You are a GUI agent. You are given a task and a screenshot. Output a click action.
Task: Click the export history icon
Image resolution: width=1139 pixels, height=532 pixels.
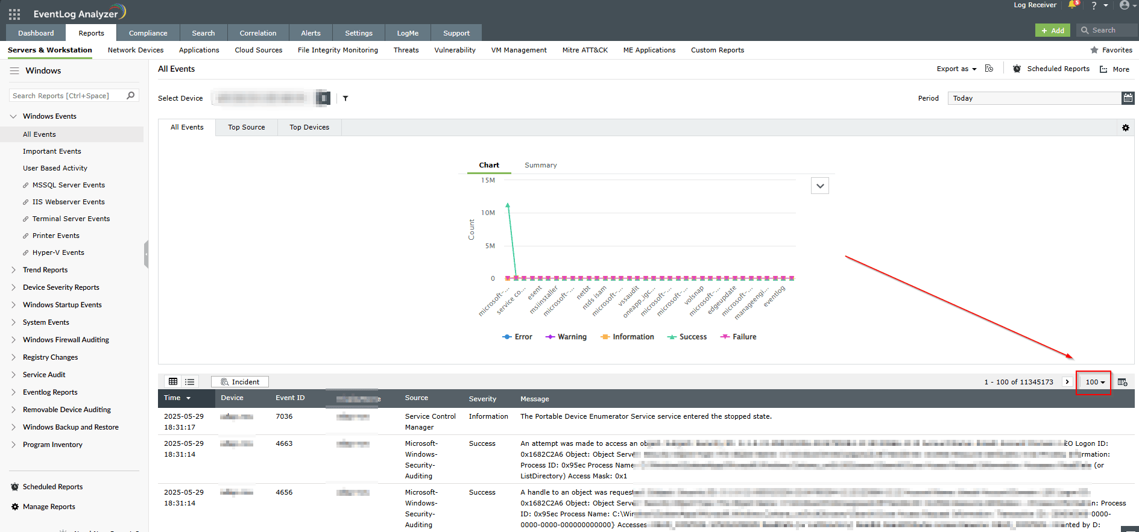989,69
